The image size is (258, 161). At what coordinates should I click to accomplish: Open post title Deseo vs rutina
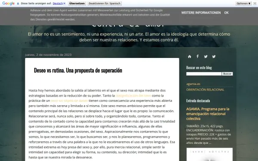[x=78, y=70]
